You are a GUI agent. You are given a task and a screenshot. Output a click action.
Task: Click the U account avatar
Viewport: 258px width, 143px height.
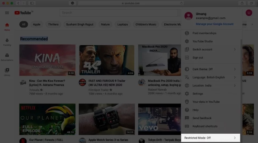coord(249,13)
